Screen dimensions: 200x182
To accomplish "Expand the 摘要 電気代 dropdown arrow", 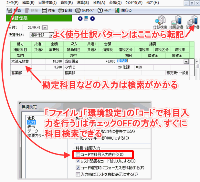I will click(186, 62).
